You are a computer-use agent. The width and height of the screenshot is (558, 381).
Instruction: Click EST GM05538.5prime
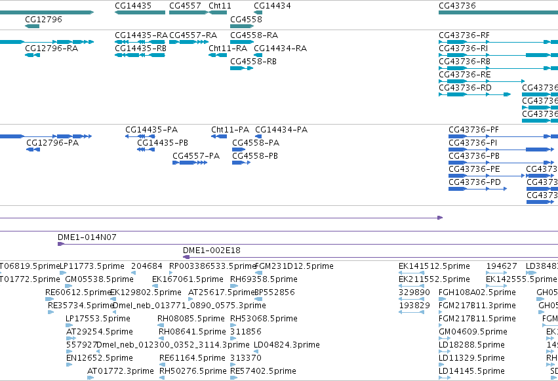(68, 287)
